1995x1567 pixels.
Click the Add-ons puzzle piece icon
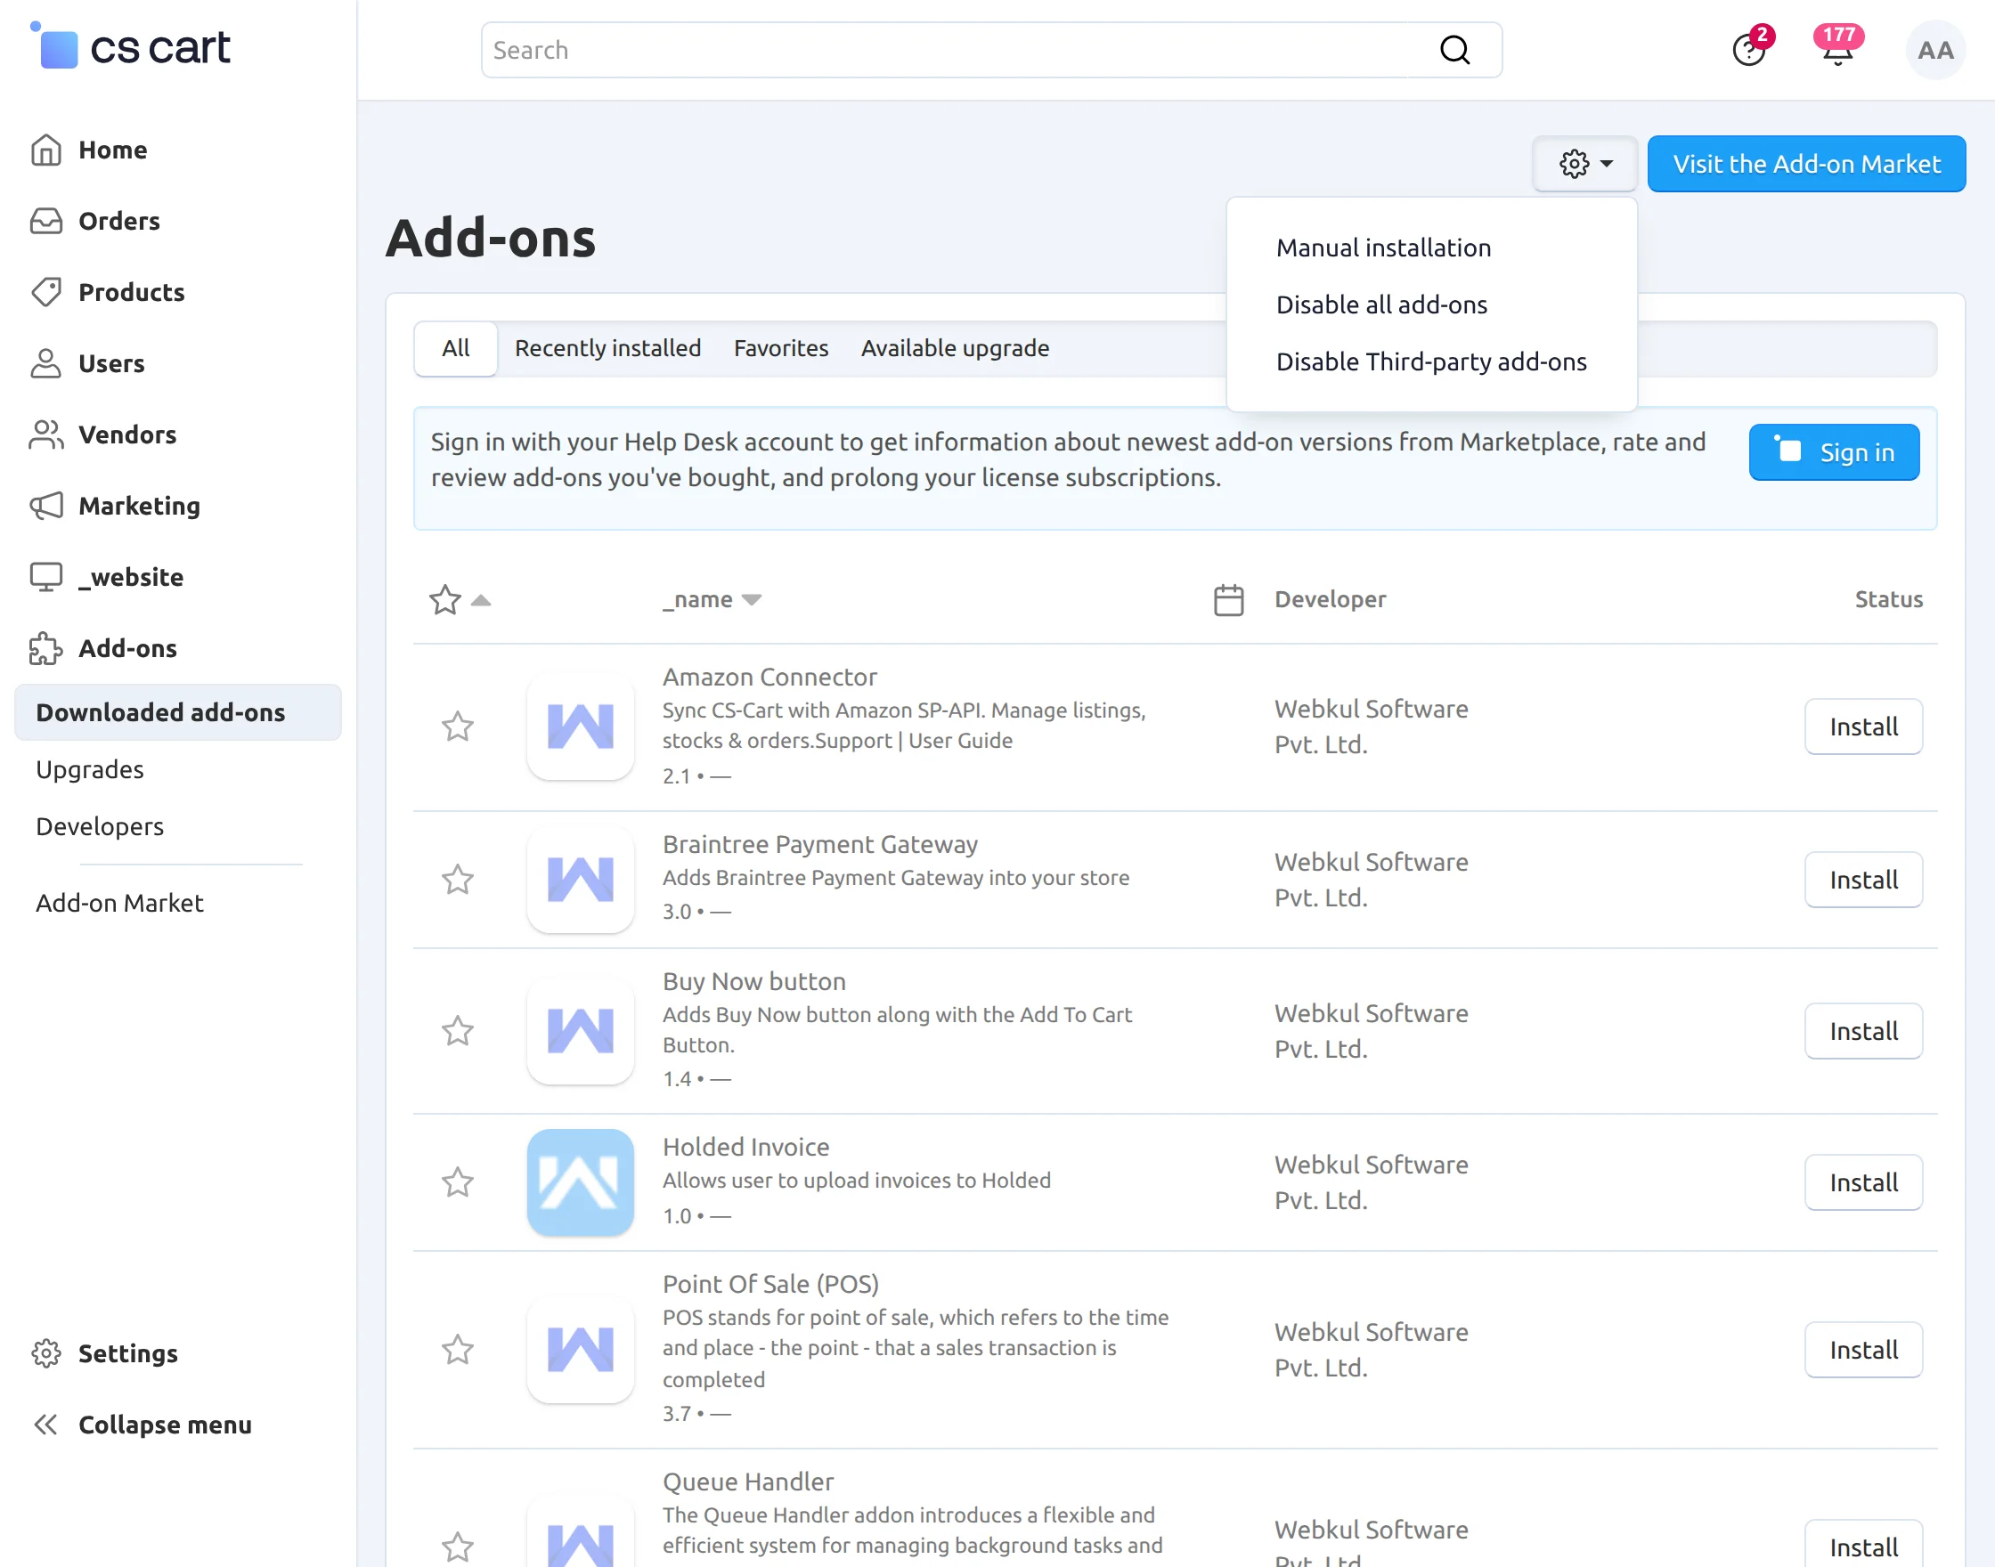[46, 647]
